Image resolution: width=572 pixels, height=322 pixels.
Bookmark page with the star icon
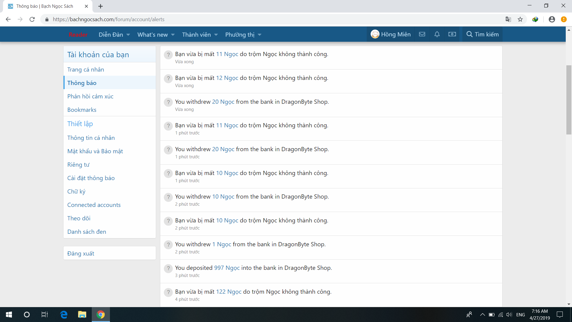coord(520,19)
